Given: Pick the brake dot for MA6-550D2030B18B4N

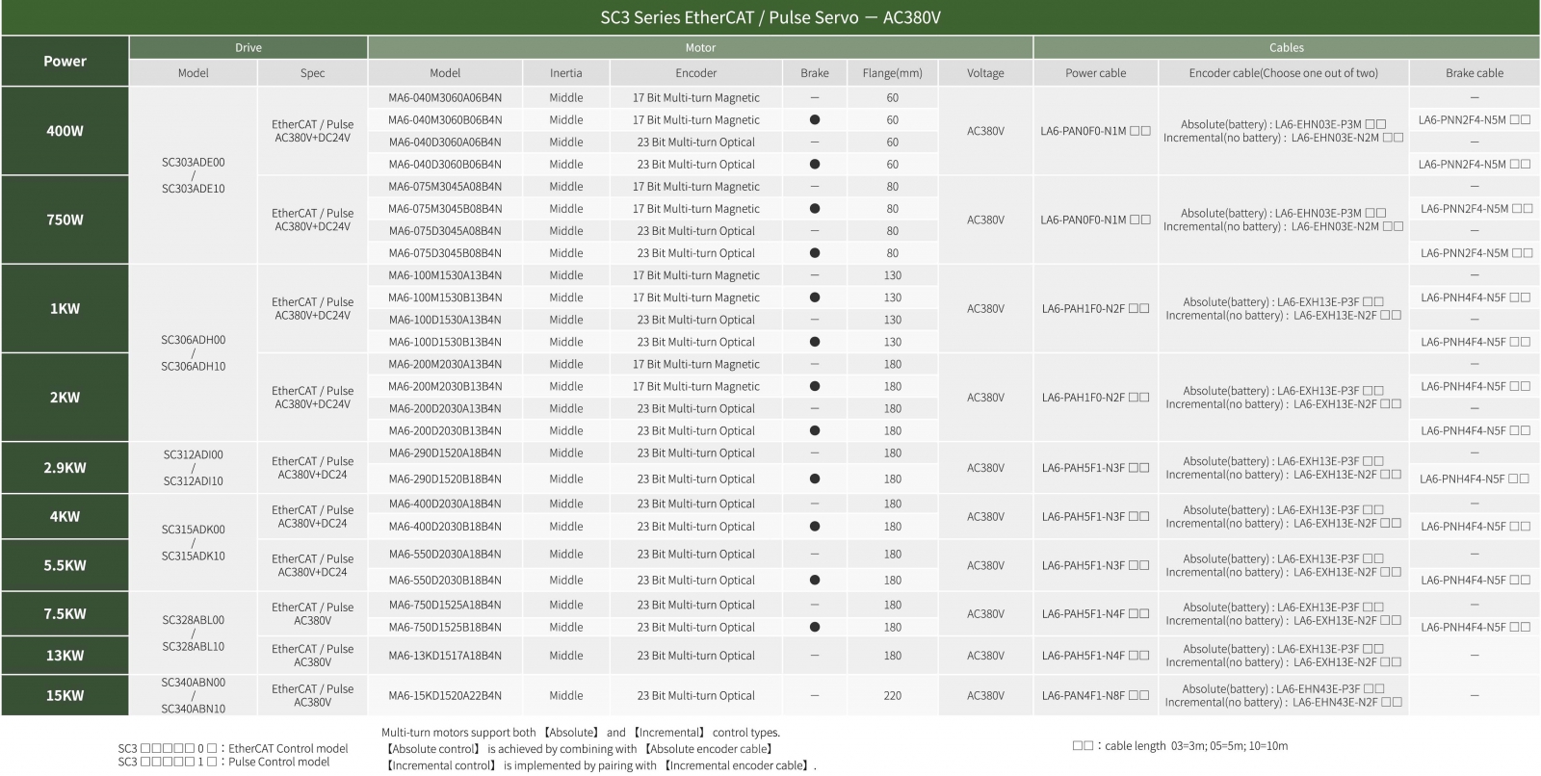Looking at the screenshot, I should tap(815, 580).
